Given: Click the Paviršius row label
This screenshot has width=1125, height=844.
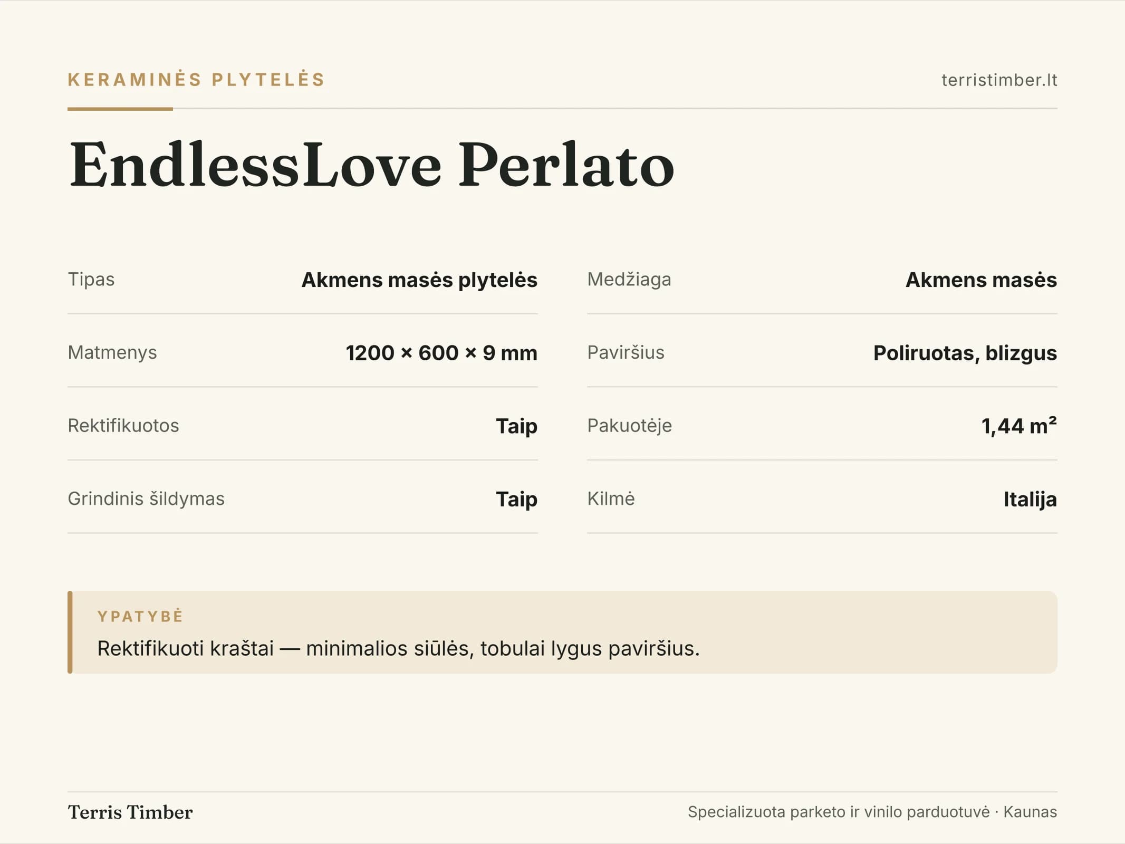Looking at the screenshot, I should (x=626, y=352).
